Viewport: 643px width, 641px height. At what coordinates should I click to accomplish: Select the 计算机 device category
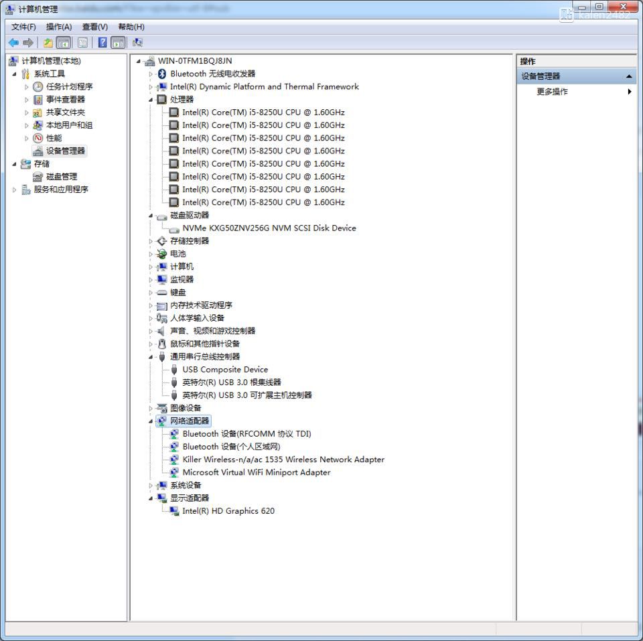(182, 267)
